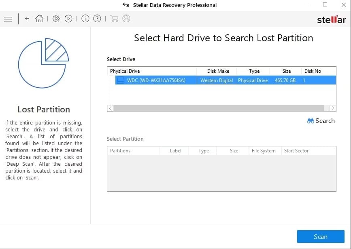
Task: Sort by the Size column header
Action: tap(286, 71)
